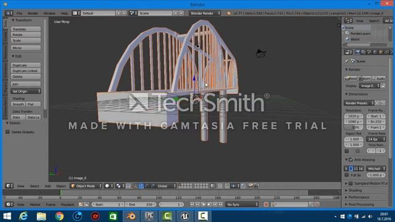Click the Render Layers properties tab icon
Viewport: 395px width, 222px height.
pos(363,52)
